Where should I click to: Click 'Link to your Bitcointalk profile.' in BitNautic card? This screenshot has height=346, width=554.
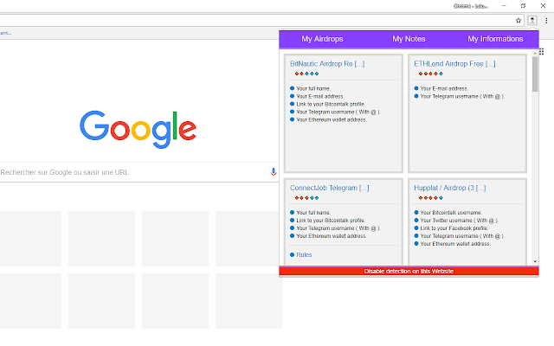[x=331, y=104]
